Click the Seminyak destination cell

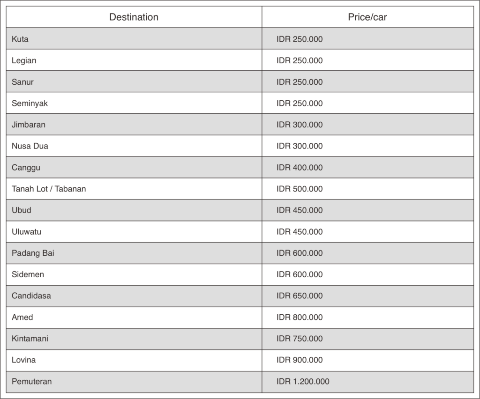[x=30, y=103]
